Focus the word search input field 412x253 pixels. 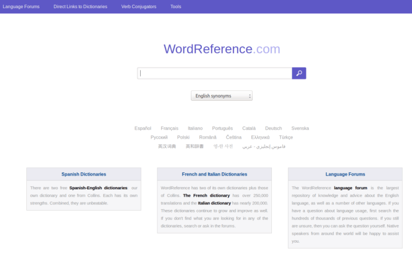pyautogui.click(x=215, y=73)
